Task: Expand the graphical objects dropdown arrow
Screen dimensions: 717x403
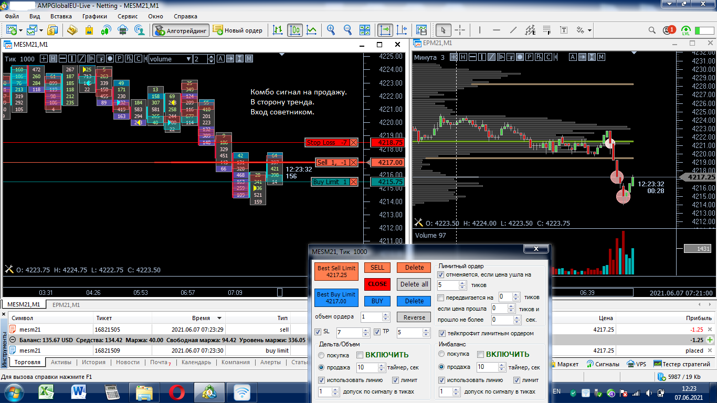Action: tap(590, 30)
